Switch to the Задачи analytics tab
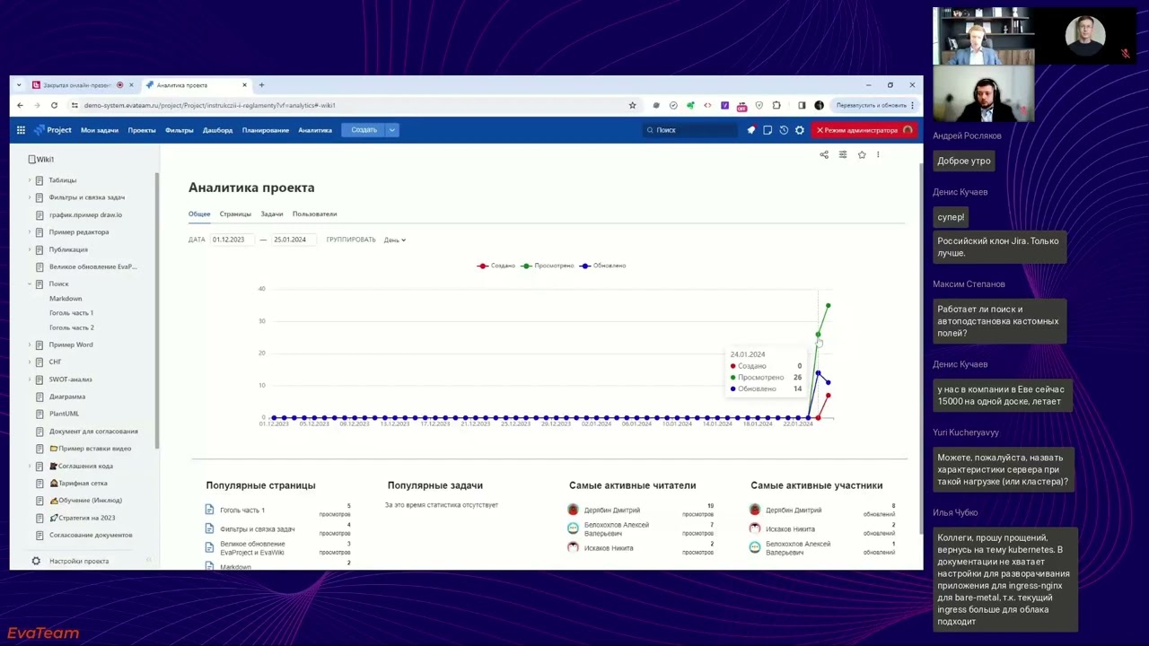This screenshot has width=1149, height=646. (x=272, y=214)
